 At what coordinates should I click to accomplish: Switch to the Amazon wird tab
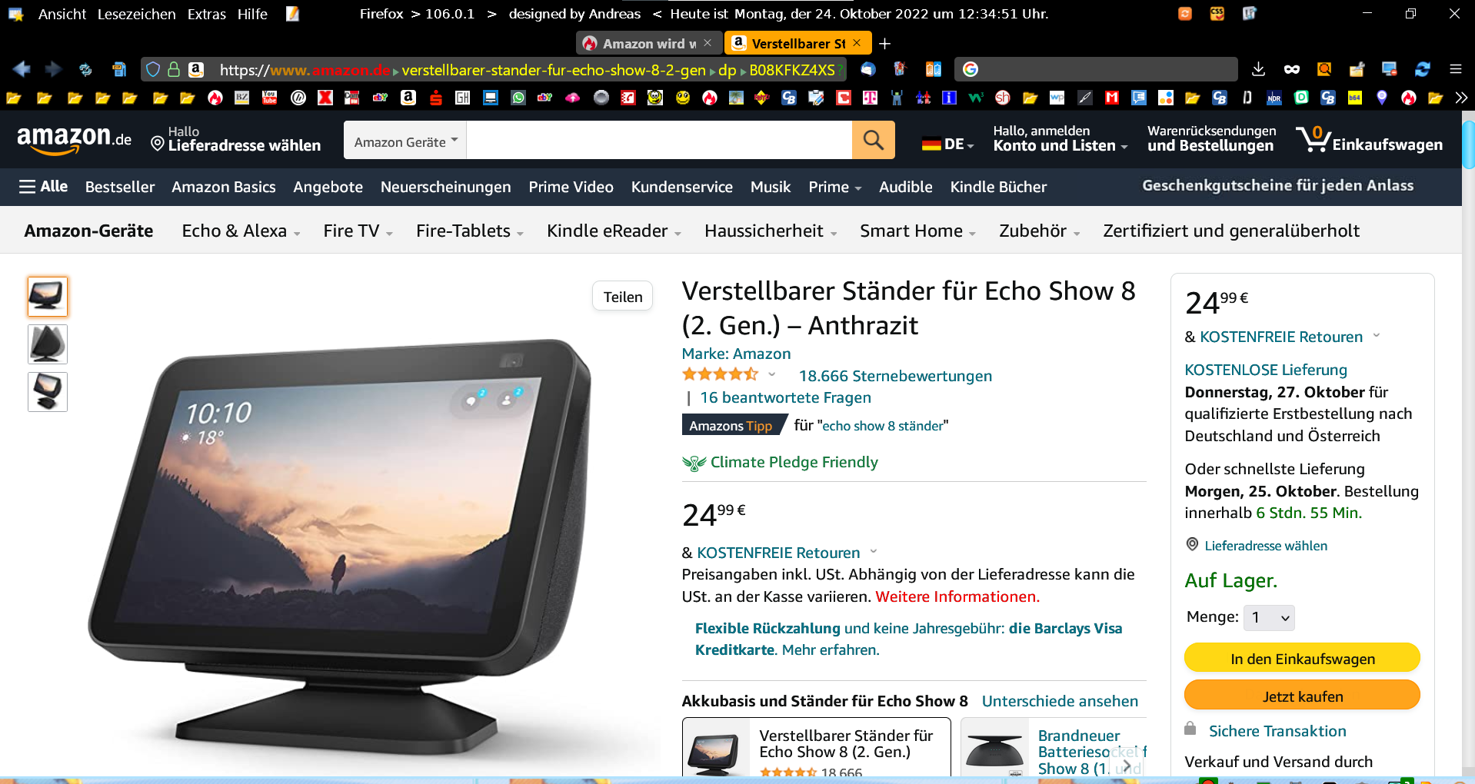644,43
